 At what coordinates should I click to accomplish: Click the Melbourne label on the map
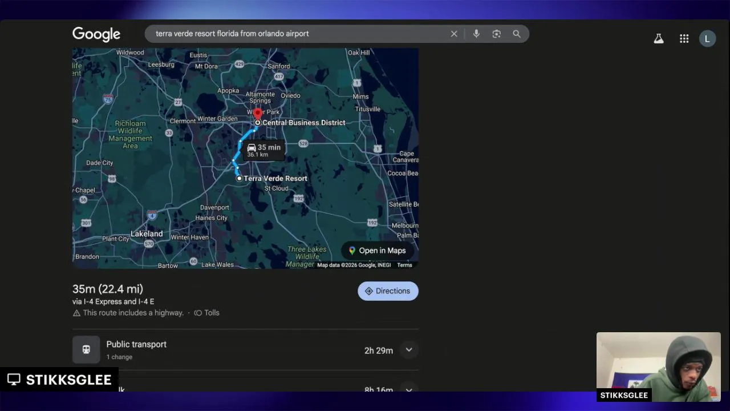405,225
